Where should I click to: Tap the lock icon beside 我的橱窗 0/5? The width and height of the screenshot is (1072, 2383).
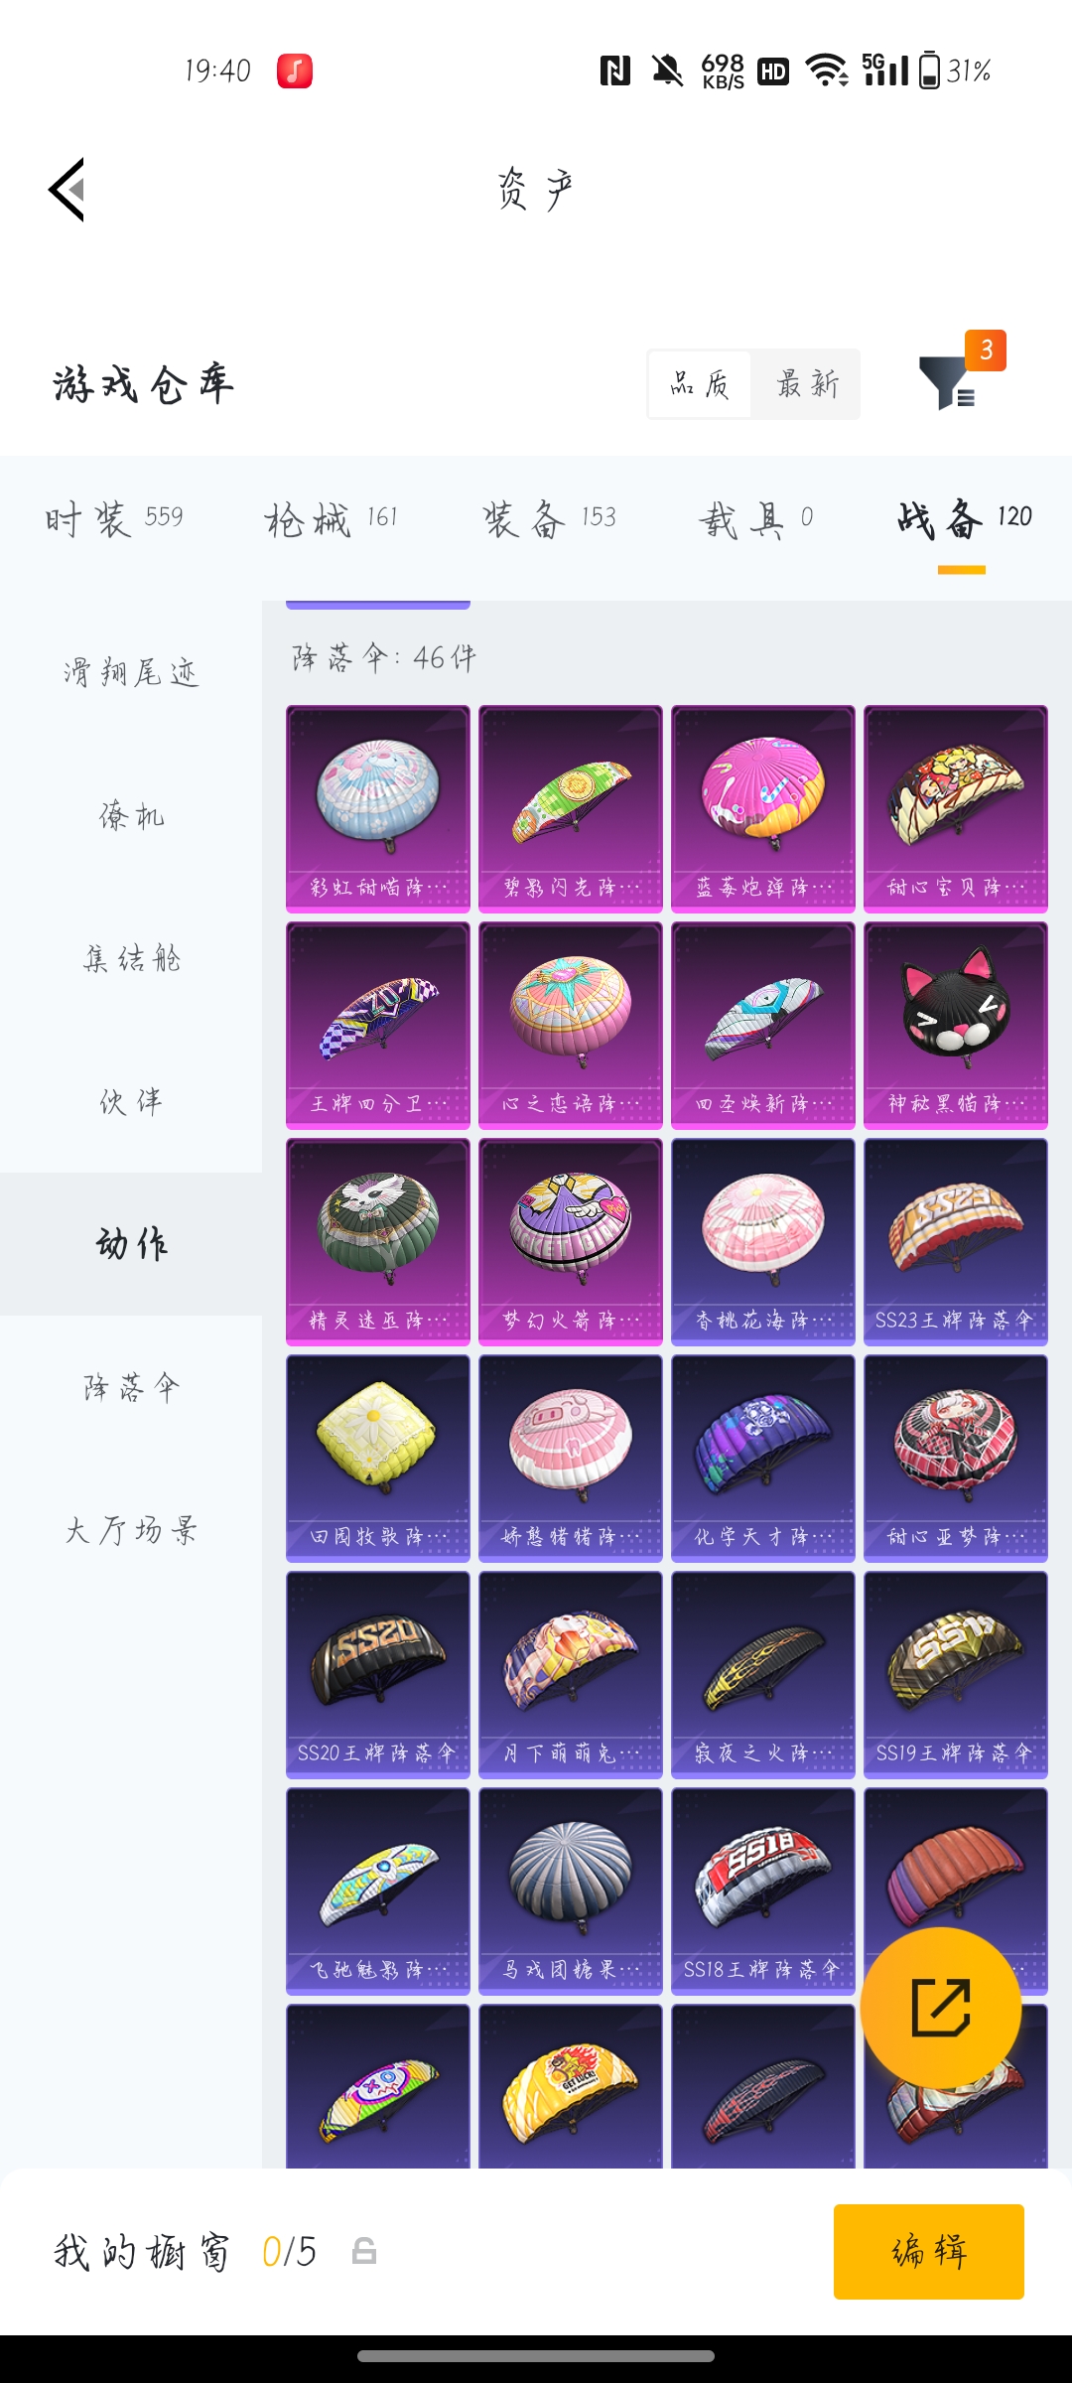pyautogui.click(x=364, y=2251)
